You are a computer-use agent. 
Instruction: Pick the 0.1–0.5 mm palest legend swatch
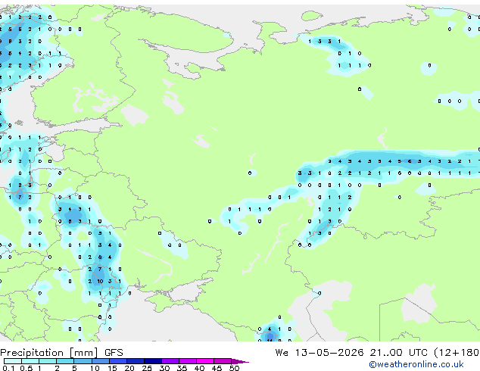(13, 361)
